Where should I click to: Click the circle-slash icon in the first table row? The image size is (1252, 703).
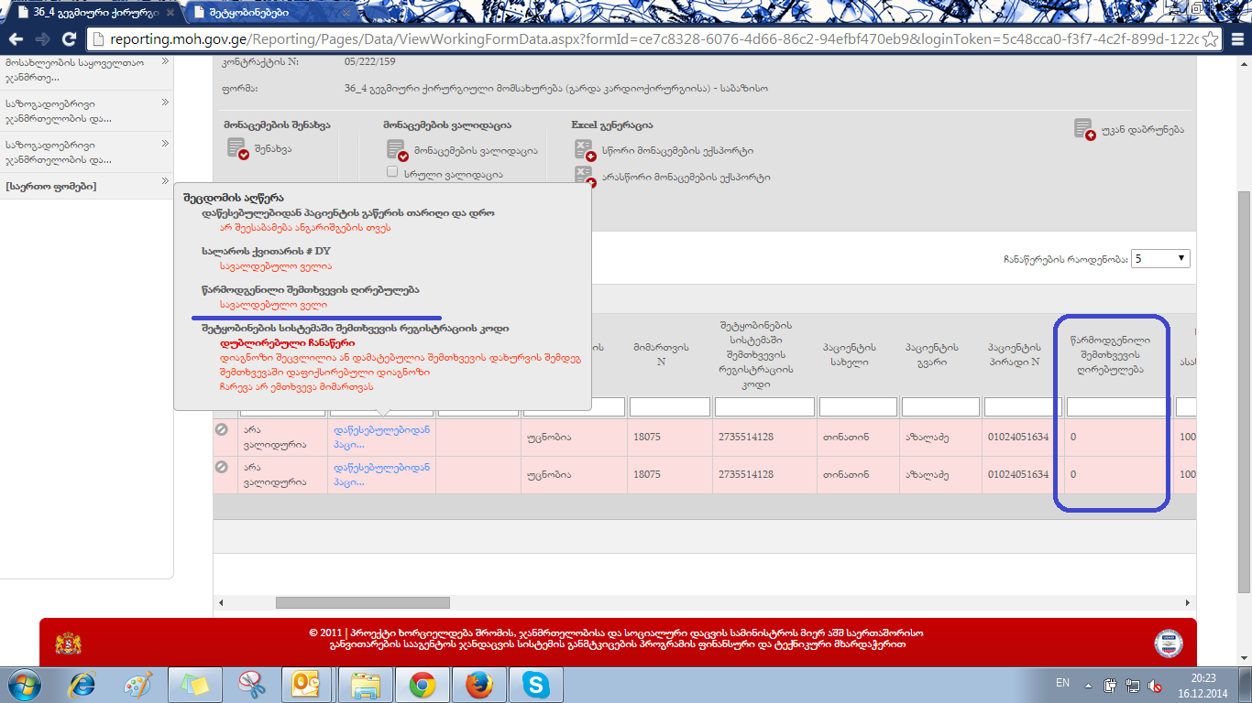click(x=221, y=429)
